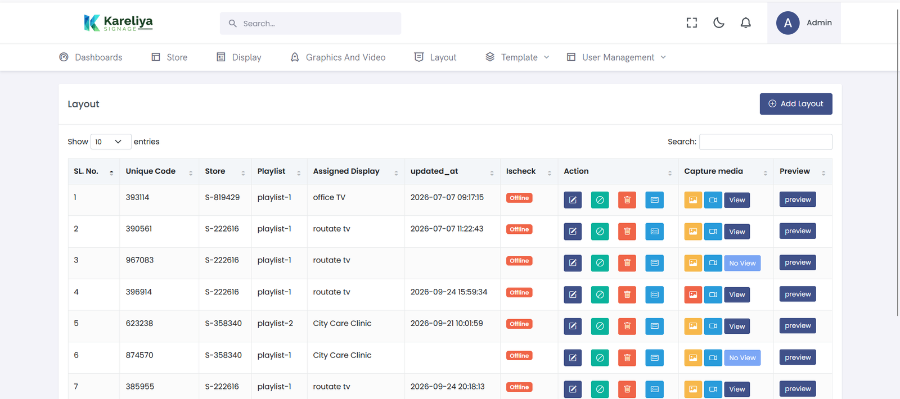Click the video capture icon for row 967083
900x399 pixels.
pyautogui.click(x=713, y=263)
